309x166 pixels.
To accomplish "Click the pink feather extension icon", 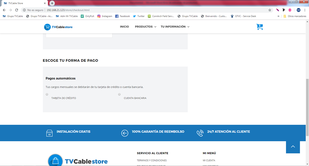I will 278,10.
